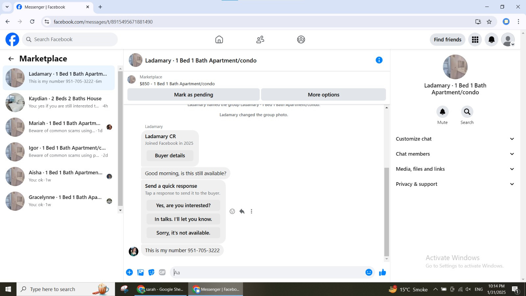Open the $850 listing thumbnail in header
The width and height of the screenshot is (526, 296).
point(131,80)
